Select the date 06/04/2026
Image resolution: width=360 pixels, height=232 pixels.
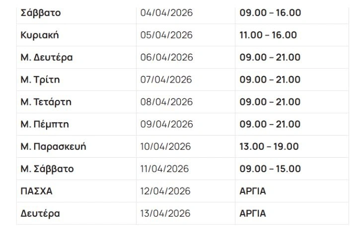coord(166,57)
